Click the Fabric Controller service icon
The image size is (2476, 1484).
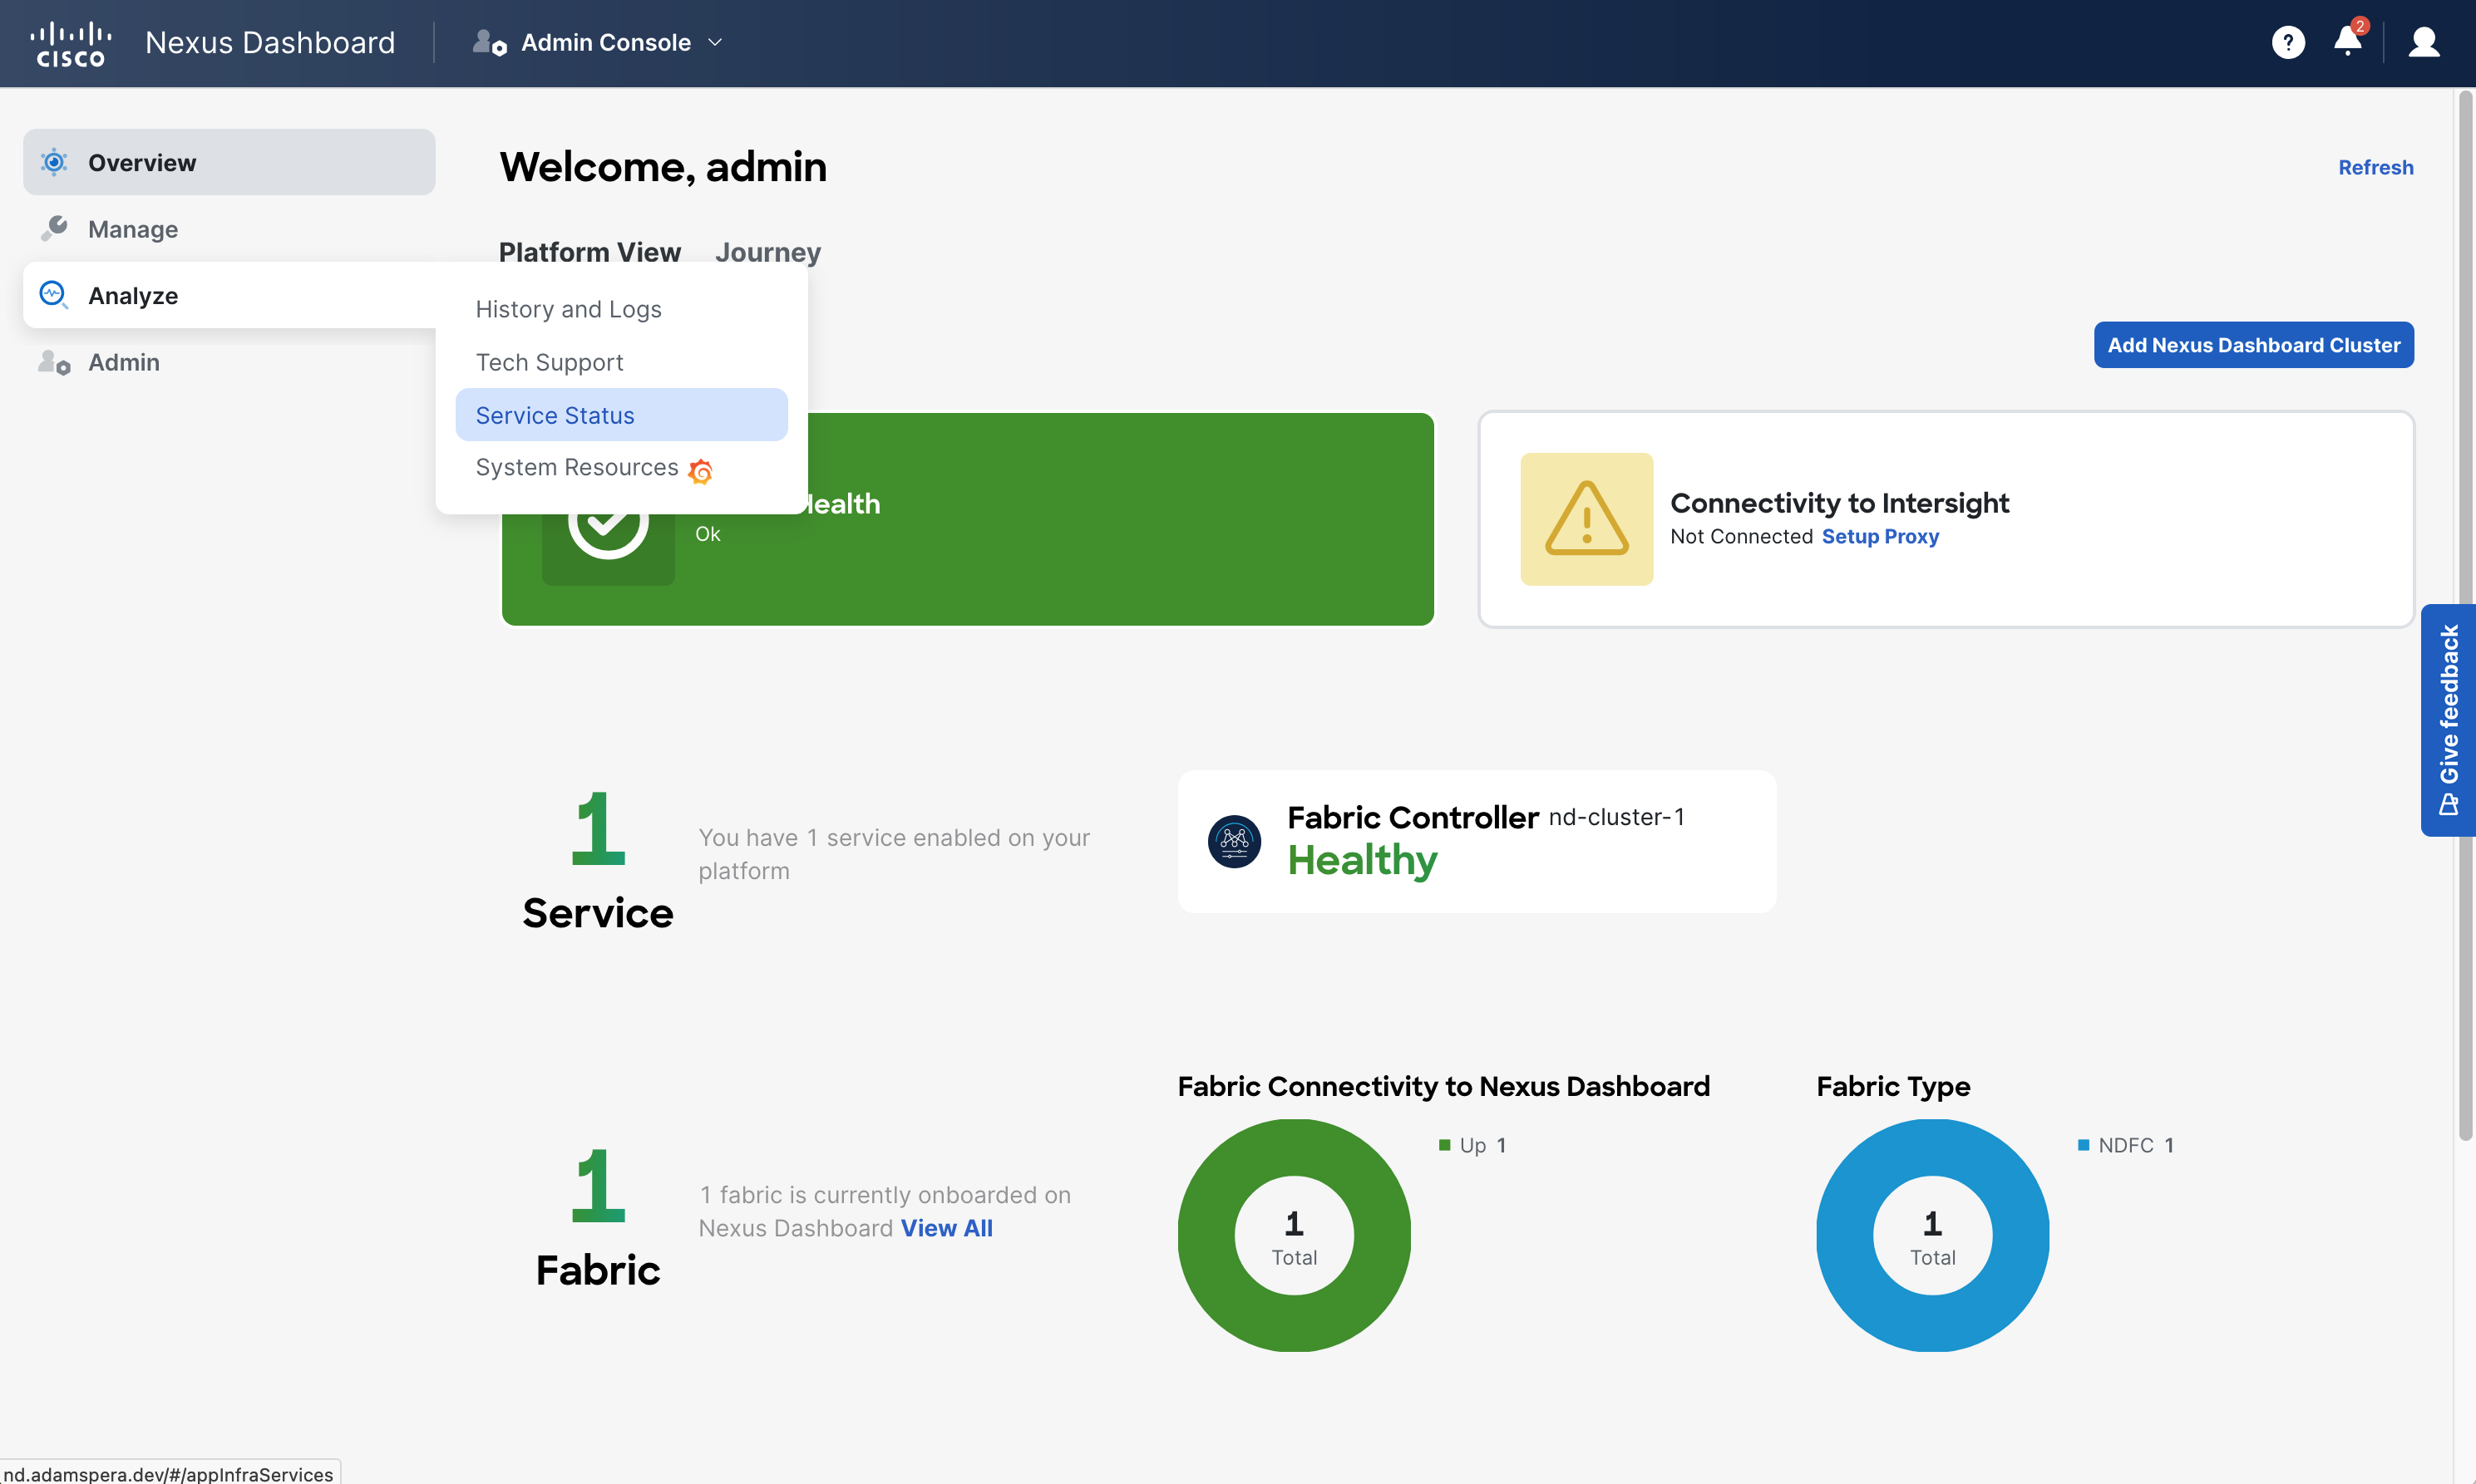point(1235,841)
